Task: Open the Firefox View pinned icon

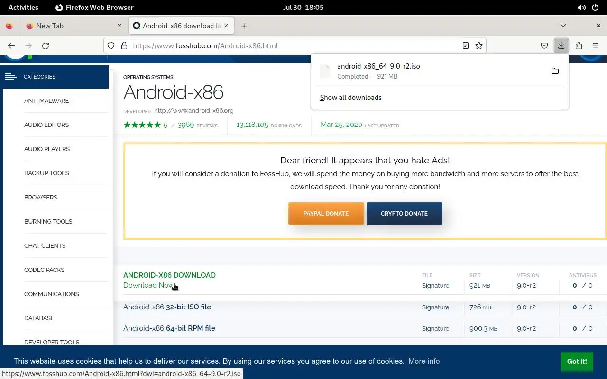Action: [9, 26]
